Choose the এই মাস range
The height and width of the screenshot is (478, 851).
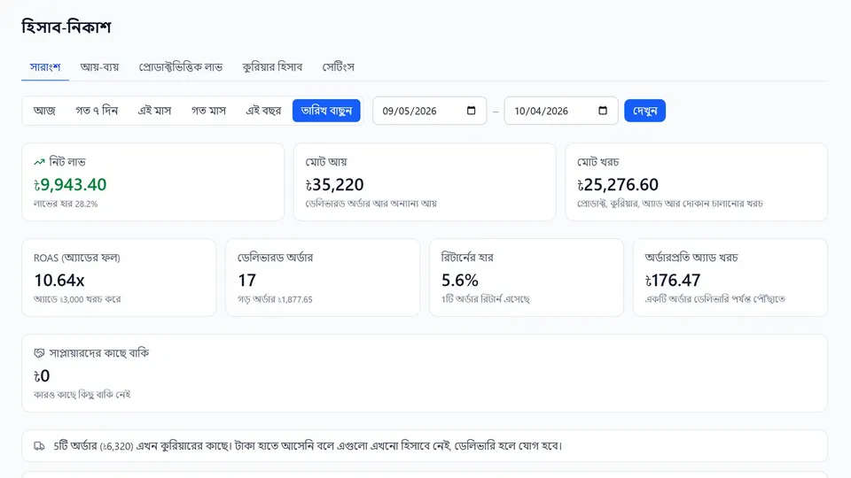point(154,111)
